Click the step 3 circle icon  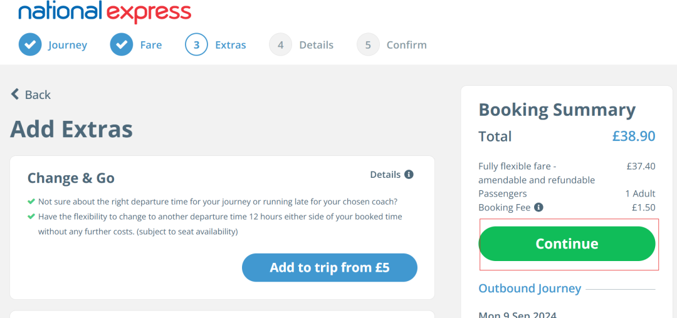196,45
